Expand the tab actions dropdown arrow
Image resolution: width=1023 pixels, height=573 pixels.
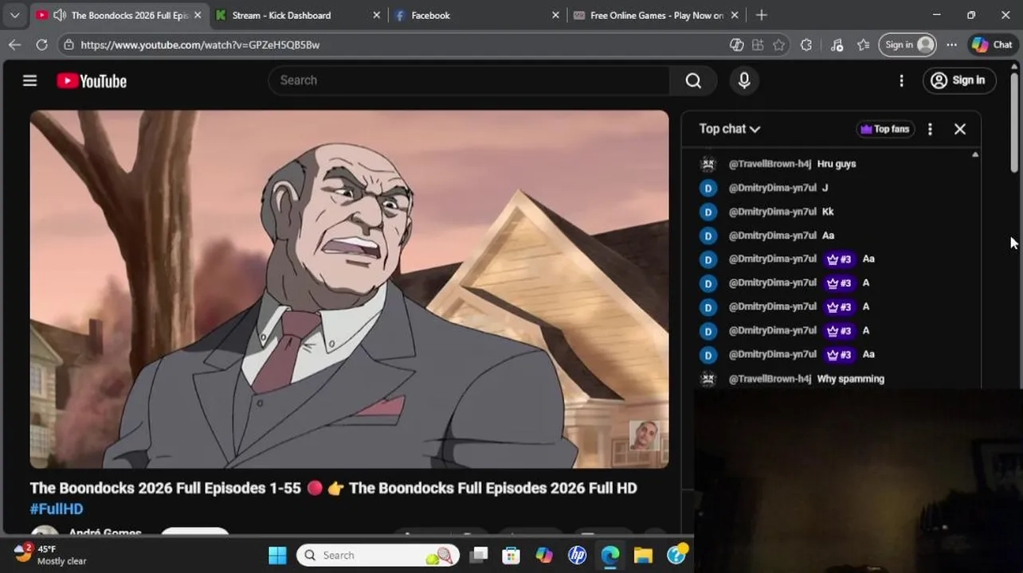(14, 15)
